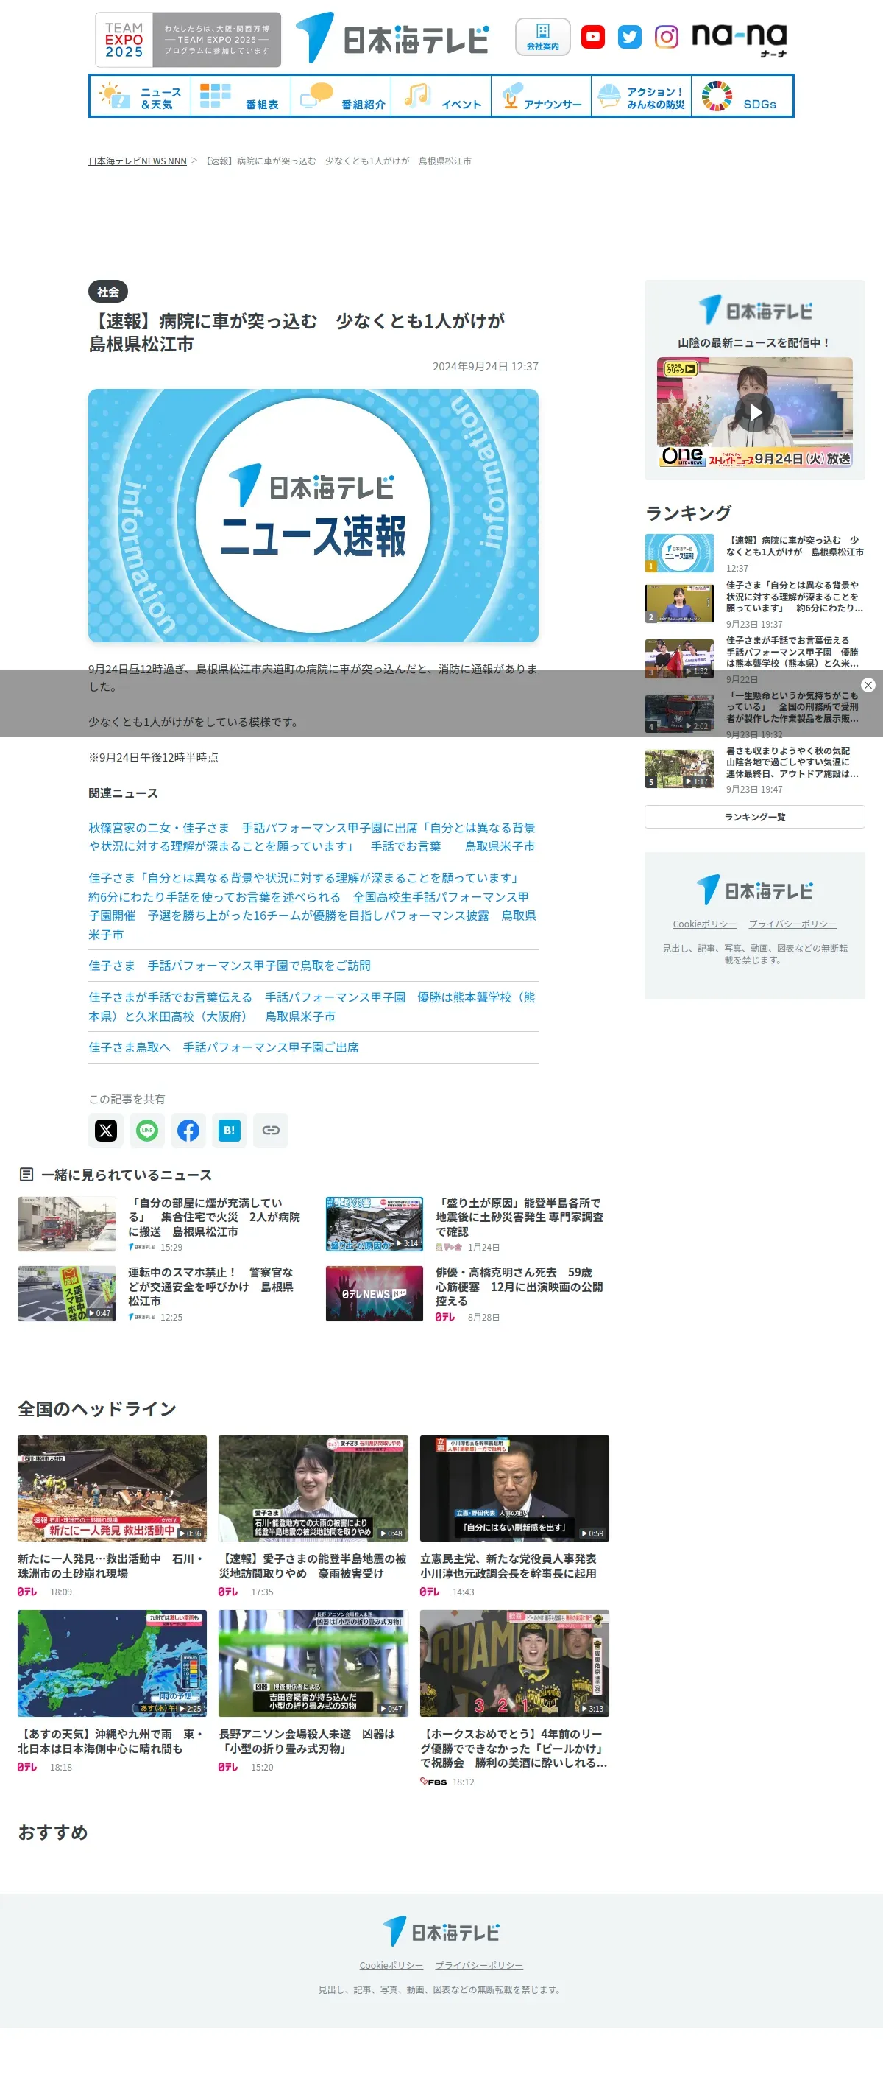Open headline 「自分の部屋に煙が充満している」

pyautogui.click(x=214, y=1217)
